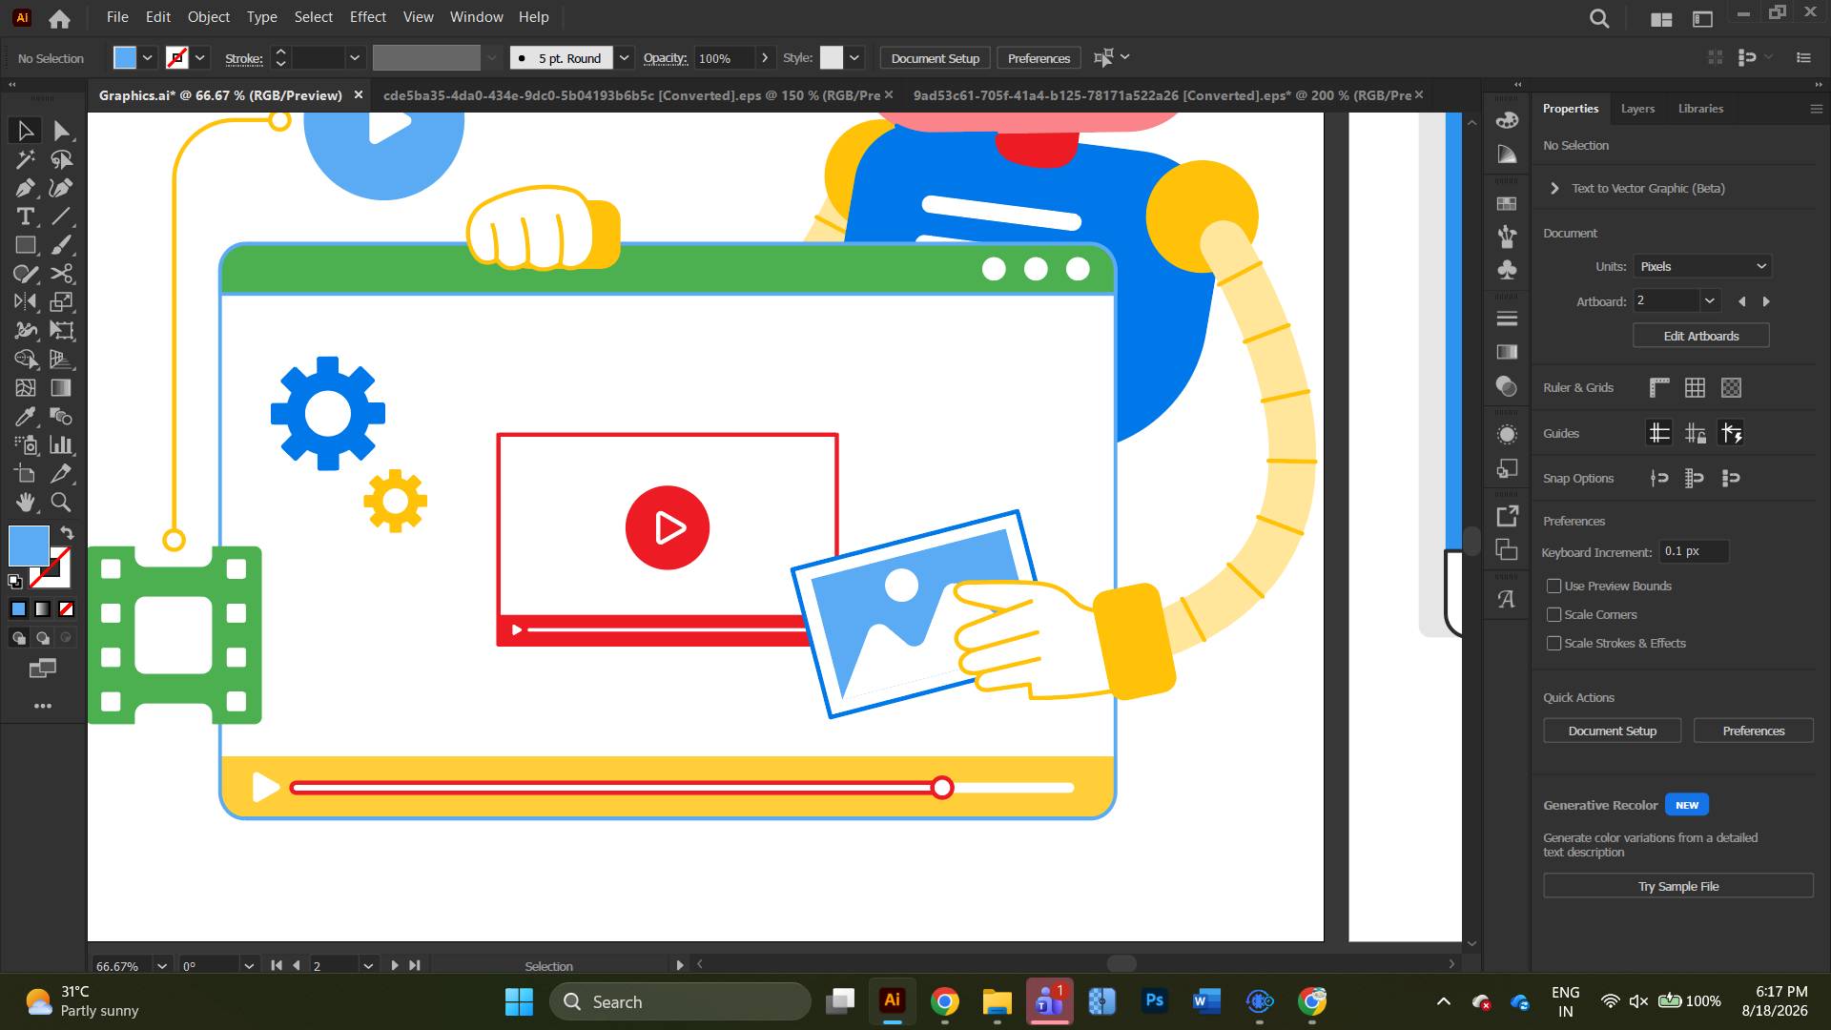The height and width of the screenshot is (1030, 1831).
Task: Open the Effect menu
Action: coord(367,17)
